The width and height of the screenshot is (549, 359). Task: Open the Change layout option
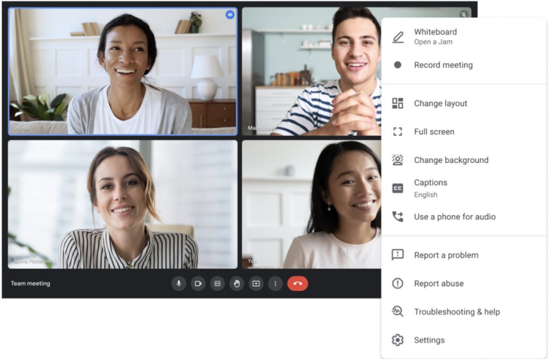coord(441,103)
